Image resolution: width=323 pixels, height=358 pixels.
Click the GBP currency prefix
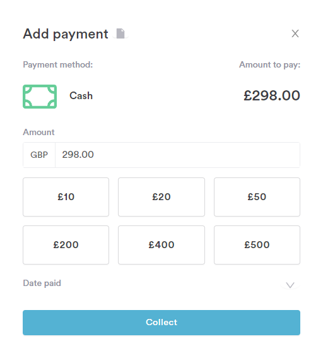(39, 155)
